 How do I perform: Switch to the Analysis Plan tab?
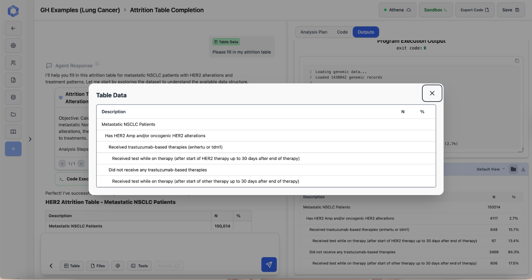[x=314, y=32]
